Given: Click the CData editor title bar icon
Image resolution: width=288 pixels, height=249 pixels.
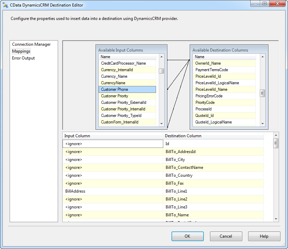Looking at the screenshot, I should 5,5.
